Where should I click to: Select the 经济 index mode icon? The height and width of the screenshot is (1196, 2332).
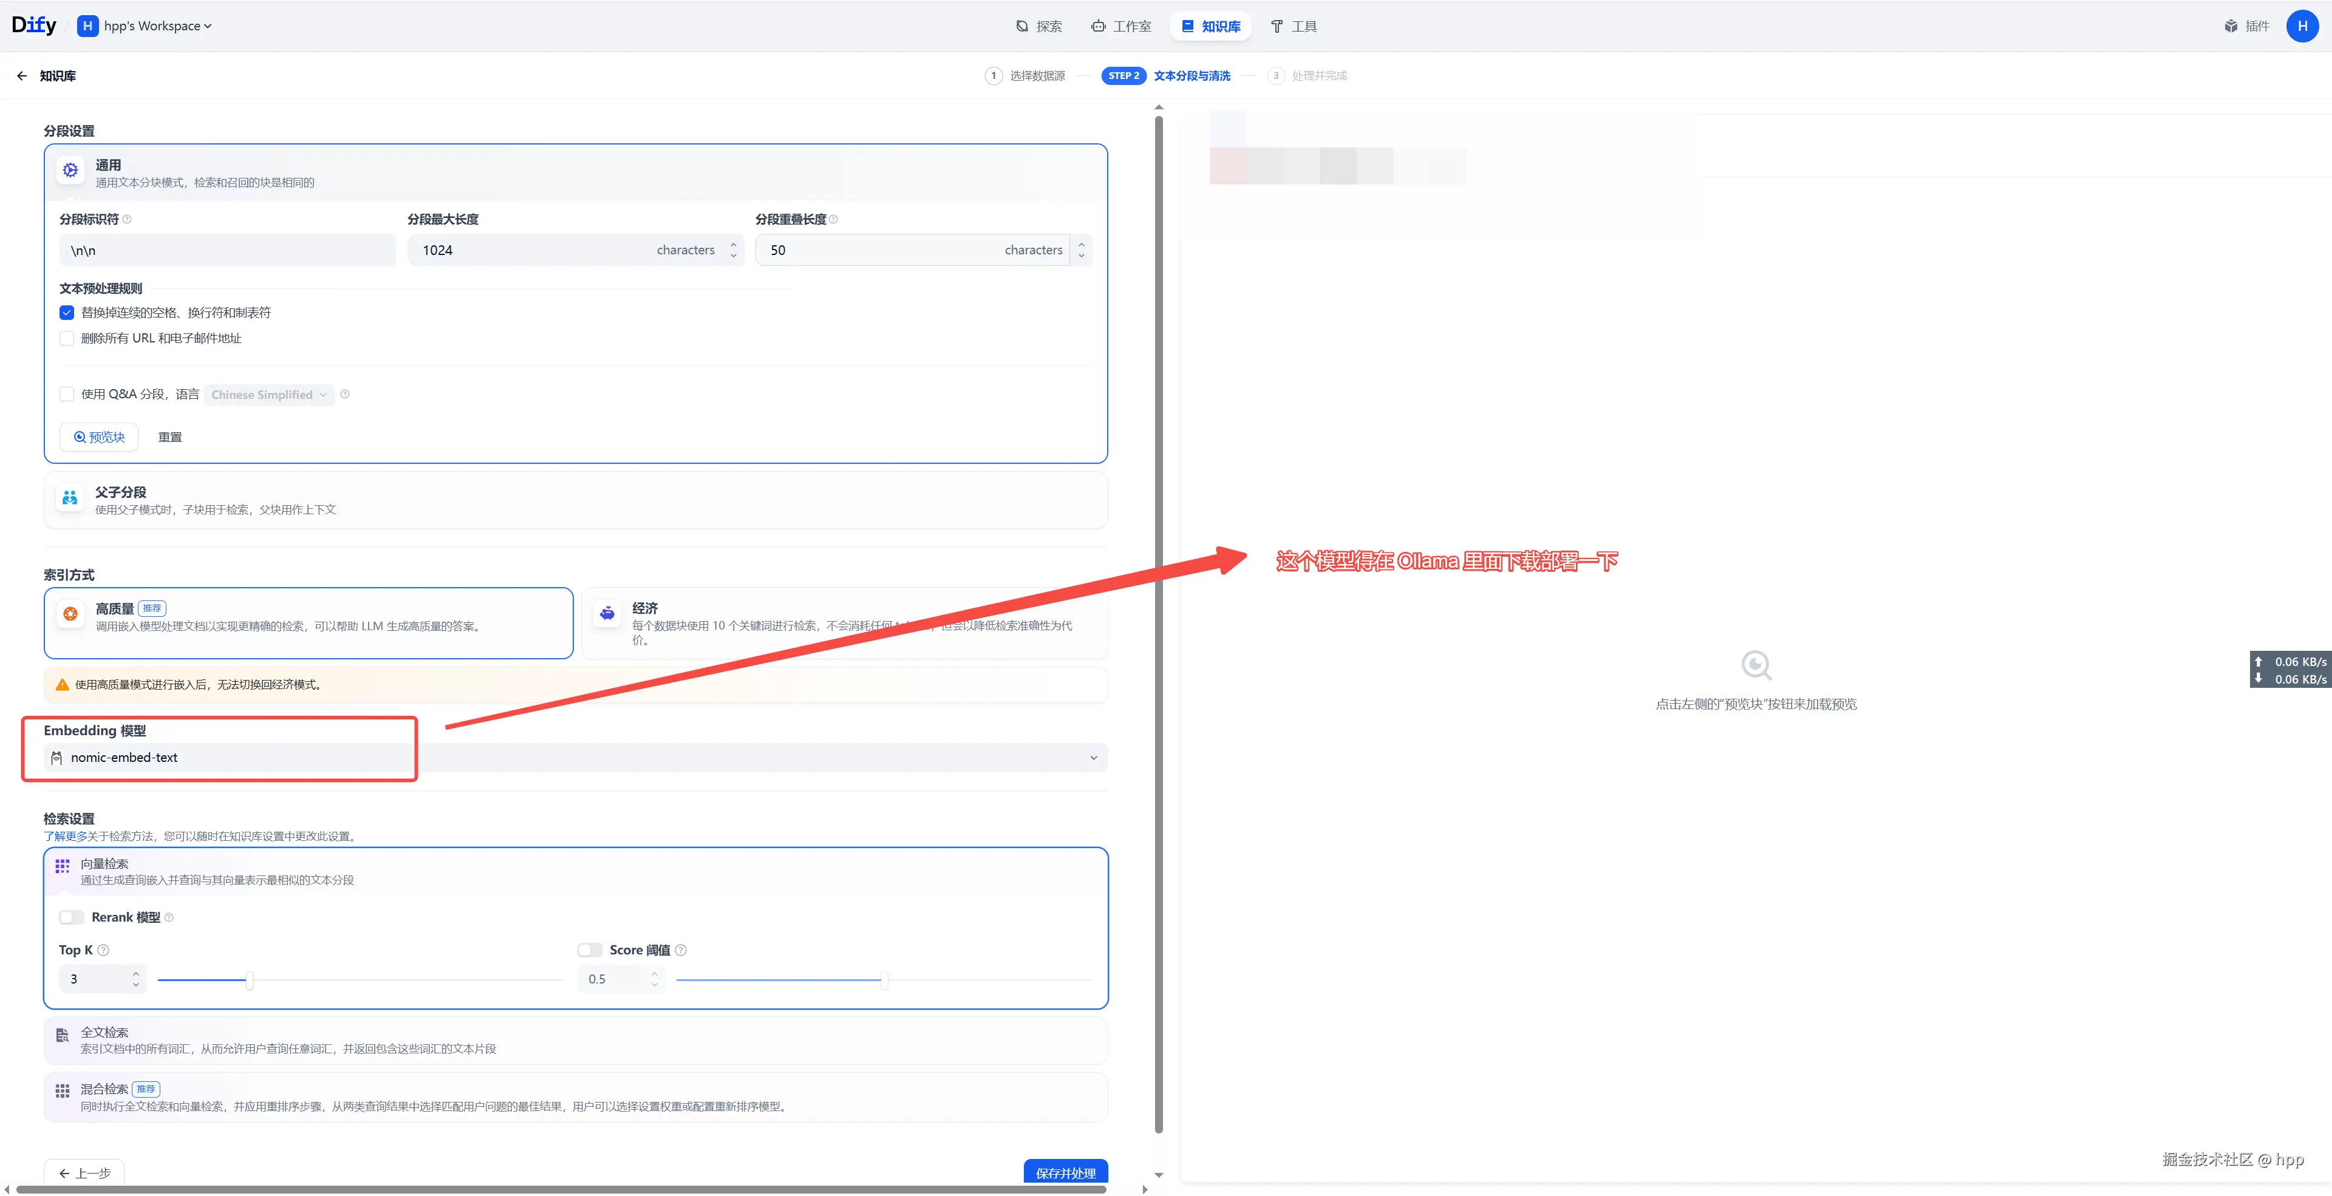pos(607,613)
